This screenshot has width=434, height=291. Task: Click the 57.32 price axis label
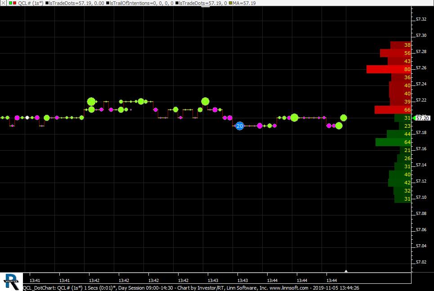click(x=421, y=19)
